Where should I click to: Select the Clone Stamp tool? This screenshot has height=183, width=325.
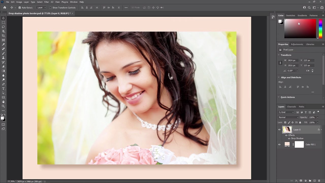click(x=3, y=58)
